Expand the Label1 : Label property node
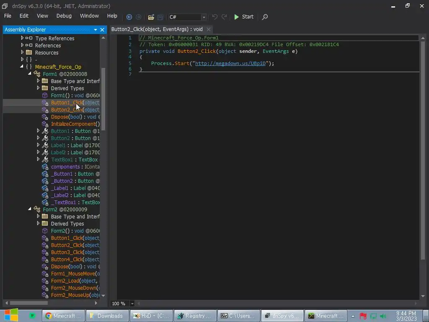The image size is (429, 322). pyautogui.click(x=38, y=145)
